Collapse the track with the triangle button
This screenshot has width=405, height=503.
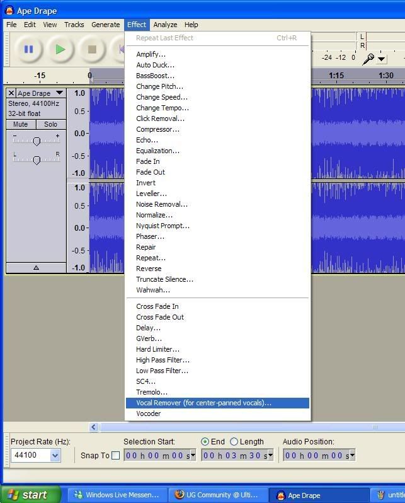coord(37,267)
